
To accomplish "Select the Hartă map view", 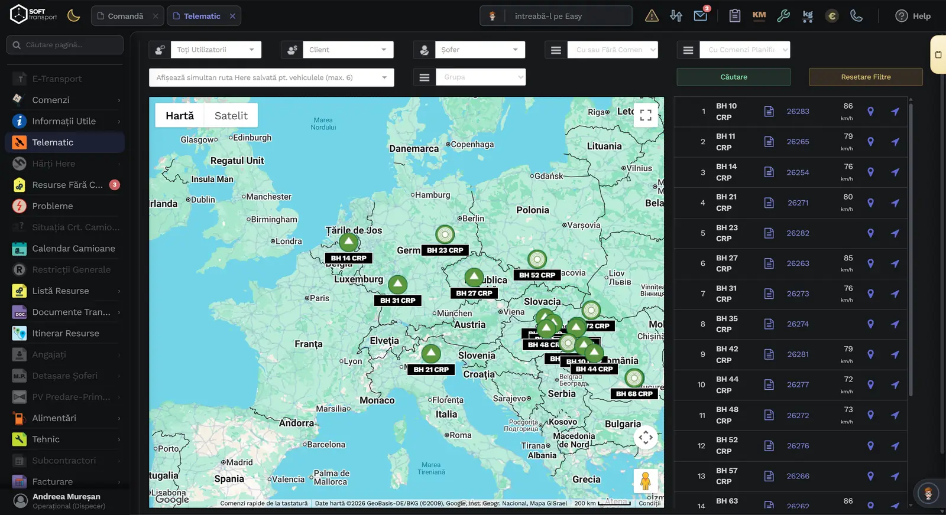I will tap(180, 116).
